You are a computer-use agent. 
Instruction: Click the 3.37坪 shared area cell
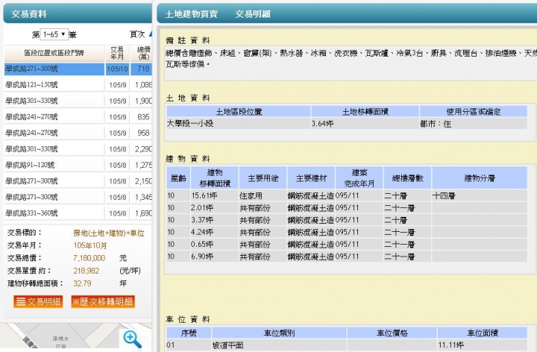point(214,220)
